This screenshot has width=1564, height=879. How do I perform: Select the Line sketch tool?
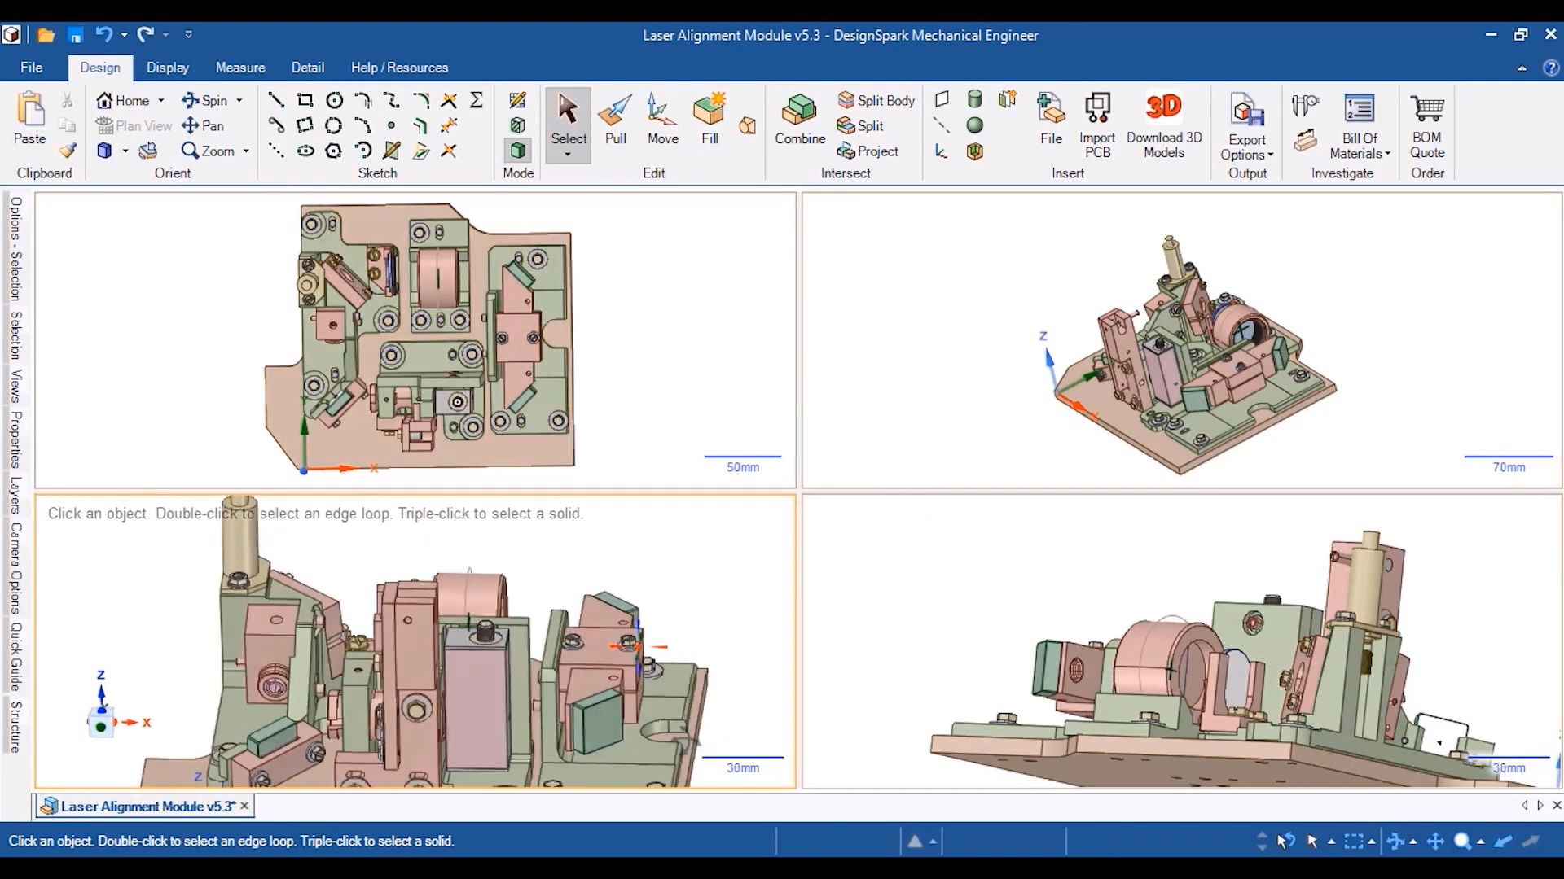tap(276, 100)
